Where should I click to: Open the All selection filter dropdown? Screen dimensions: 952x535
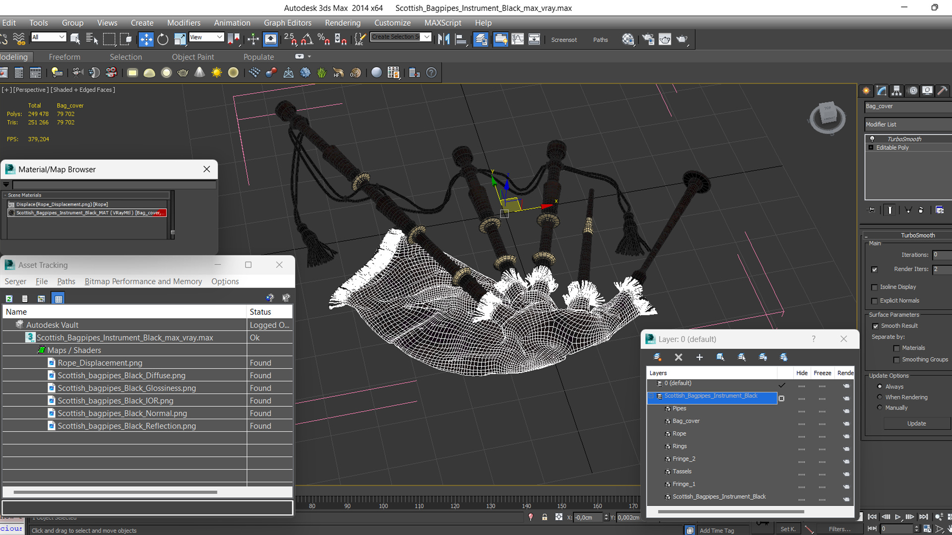point(48,37)
